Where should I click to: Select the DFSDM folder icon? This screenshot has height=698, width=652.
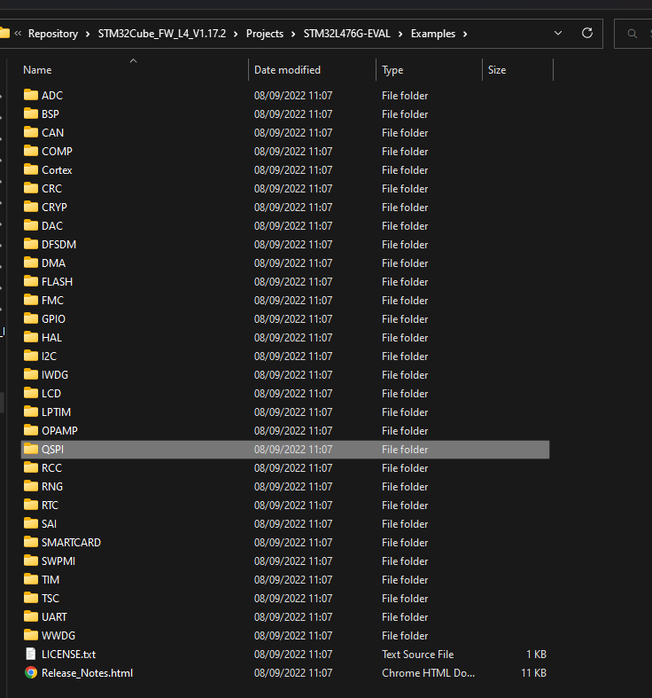click(31, 244)
